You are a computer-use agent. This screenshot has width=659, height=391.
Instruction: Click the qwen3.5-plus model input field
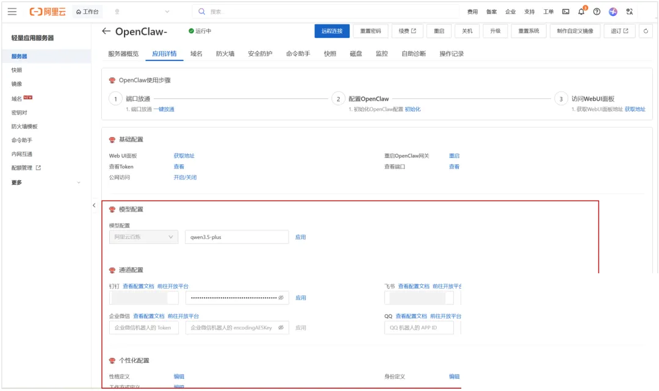[x=237, y=237]
